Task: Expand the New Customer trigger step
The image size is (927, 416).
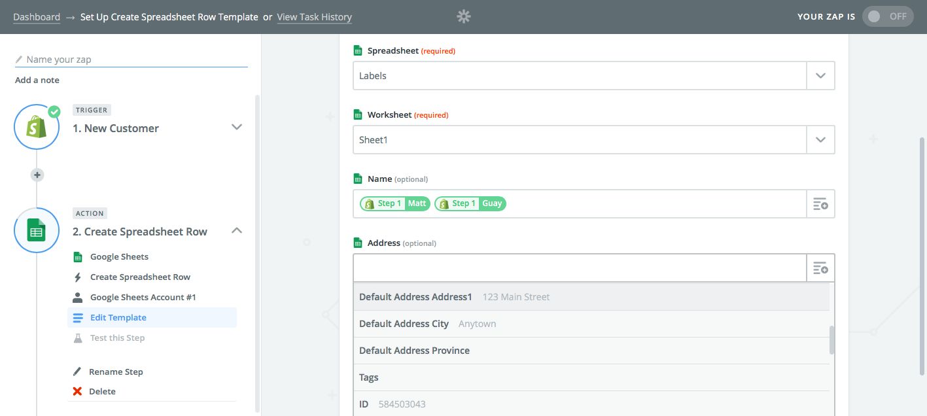Action: point(237,127)
